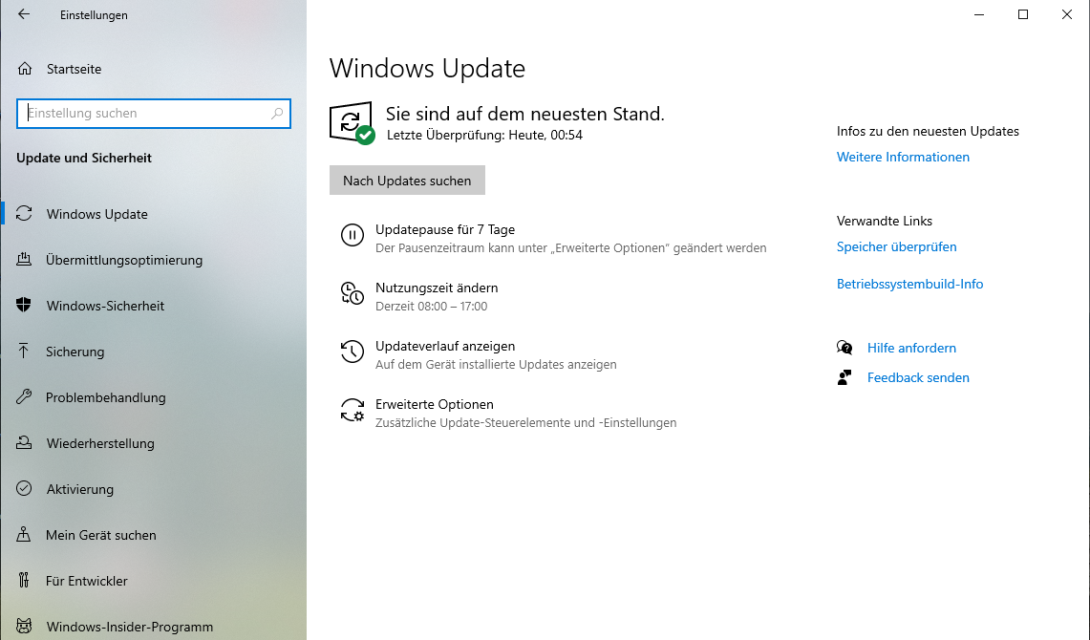Select Mein Gerät suchen
Screen dimensions: 1090x640
pos(153,535)
